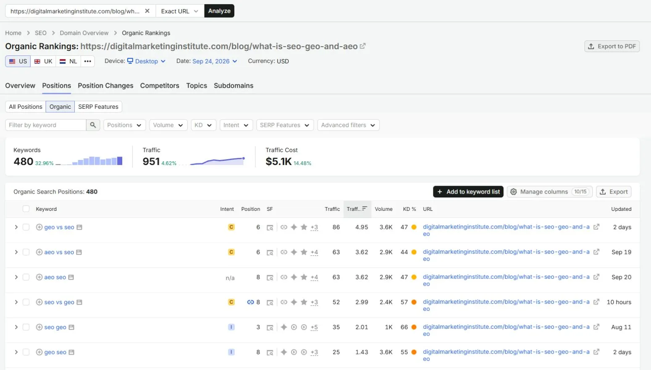Open more countries via three-dots button
This screenshot has height=370, width=651.
click(87, 61)
